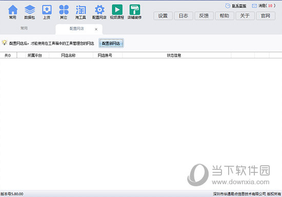Viewport: 282px width, 197px height.
Task: Switch to the 常用 tab
Action: (24, 28)
